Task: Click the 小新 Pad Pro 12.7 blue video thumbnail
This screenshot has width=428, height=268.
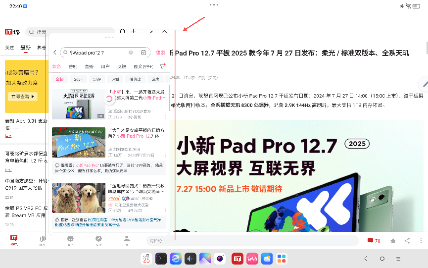Action: click(78, 142)
